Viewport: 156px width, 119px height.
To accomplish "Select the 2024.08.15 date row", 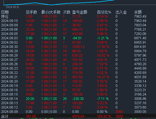I will 10,94.
